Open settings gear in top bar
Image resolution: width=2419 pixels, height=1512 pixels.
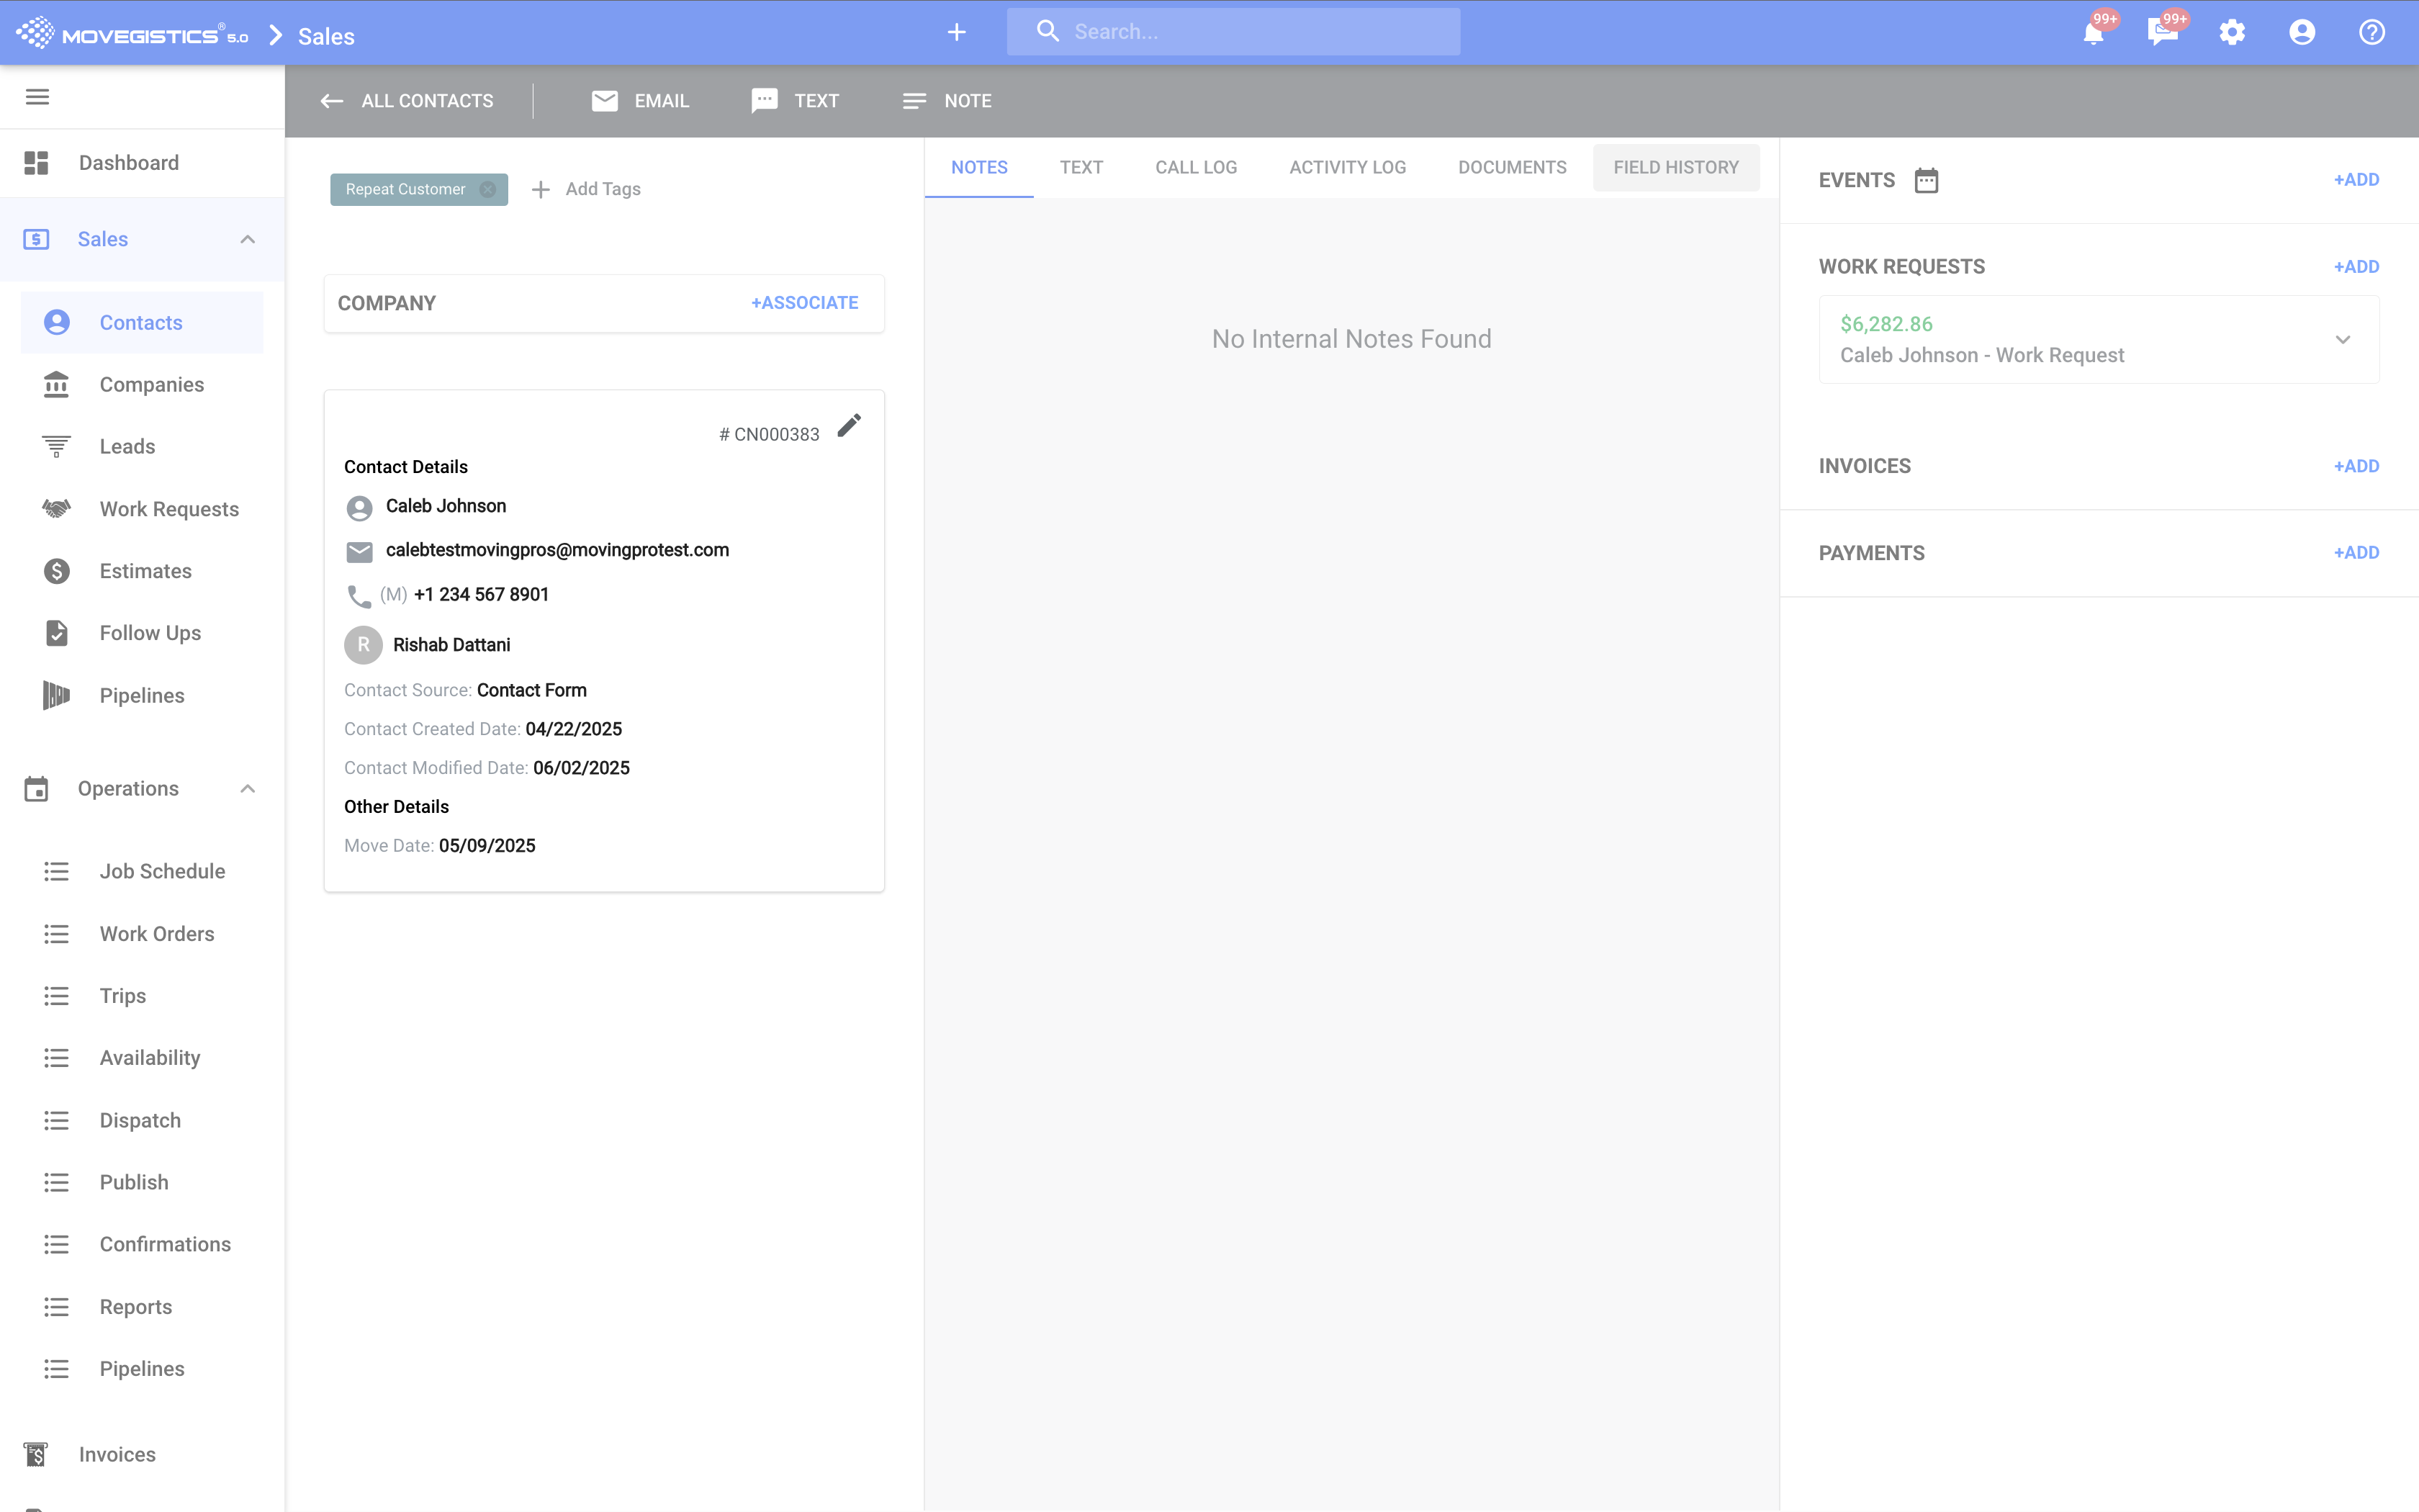pyautogui.click(x=2232, y=33)
